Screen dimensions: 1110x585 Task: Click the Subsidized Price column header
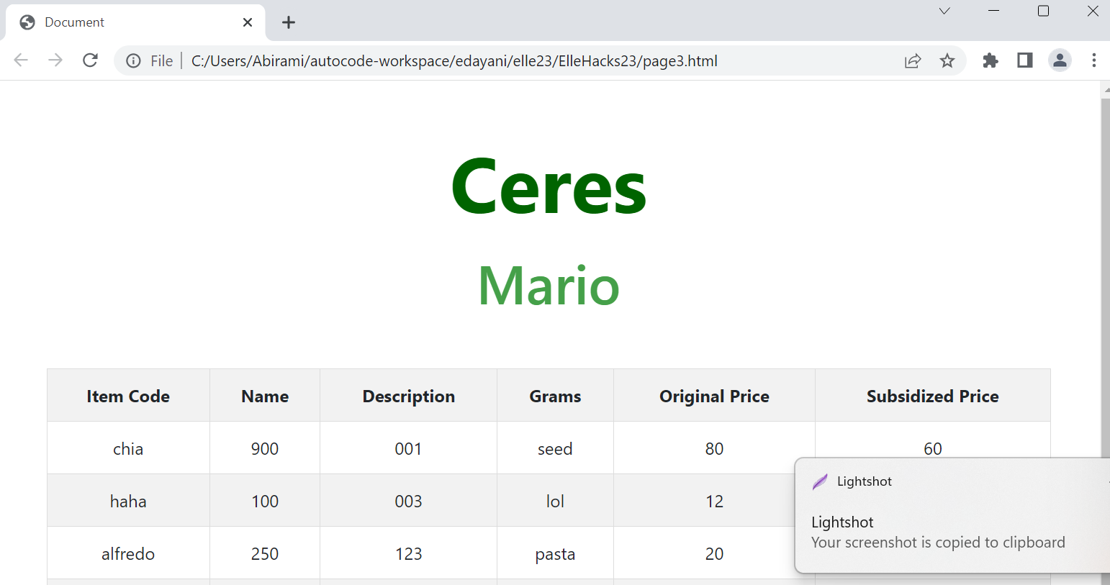[933, 396]
